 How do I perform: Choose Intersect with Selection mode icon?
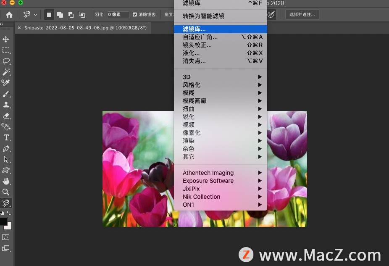coord(82,15)
